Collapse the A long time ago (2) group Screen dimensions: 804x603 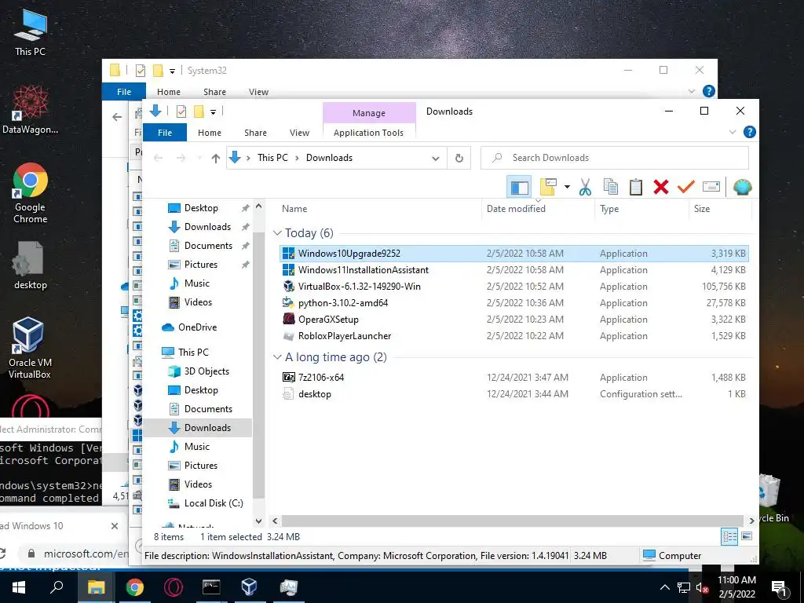coord(277,357)
